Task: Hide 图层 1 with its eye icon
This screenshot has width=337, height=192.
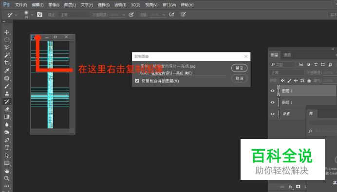Action: (x=273, y=103)
